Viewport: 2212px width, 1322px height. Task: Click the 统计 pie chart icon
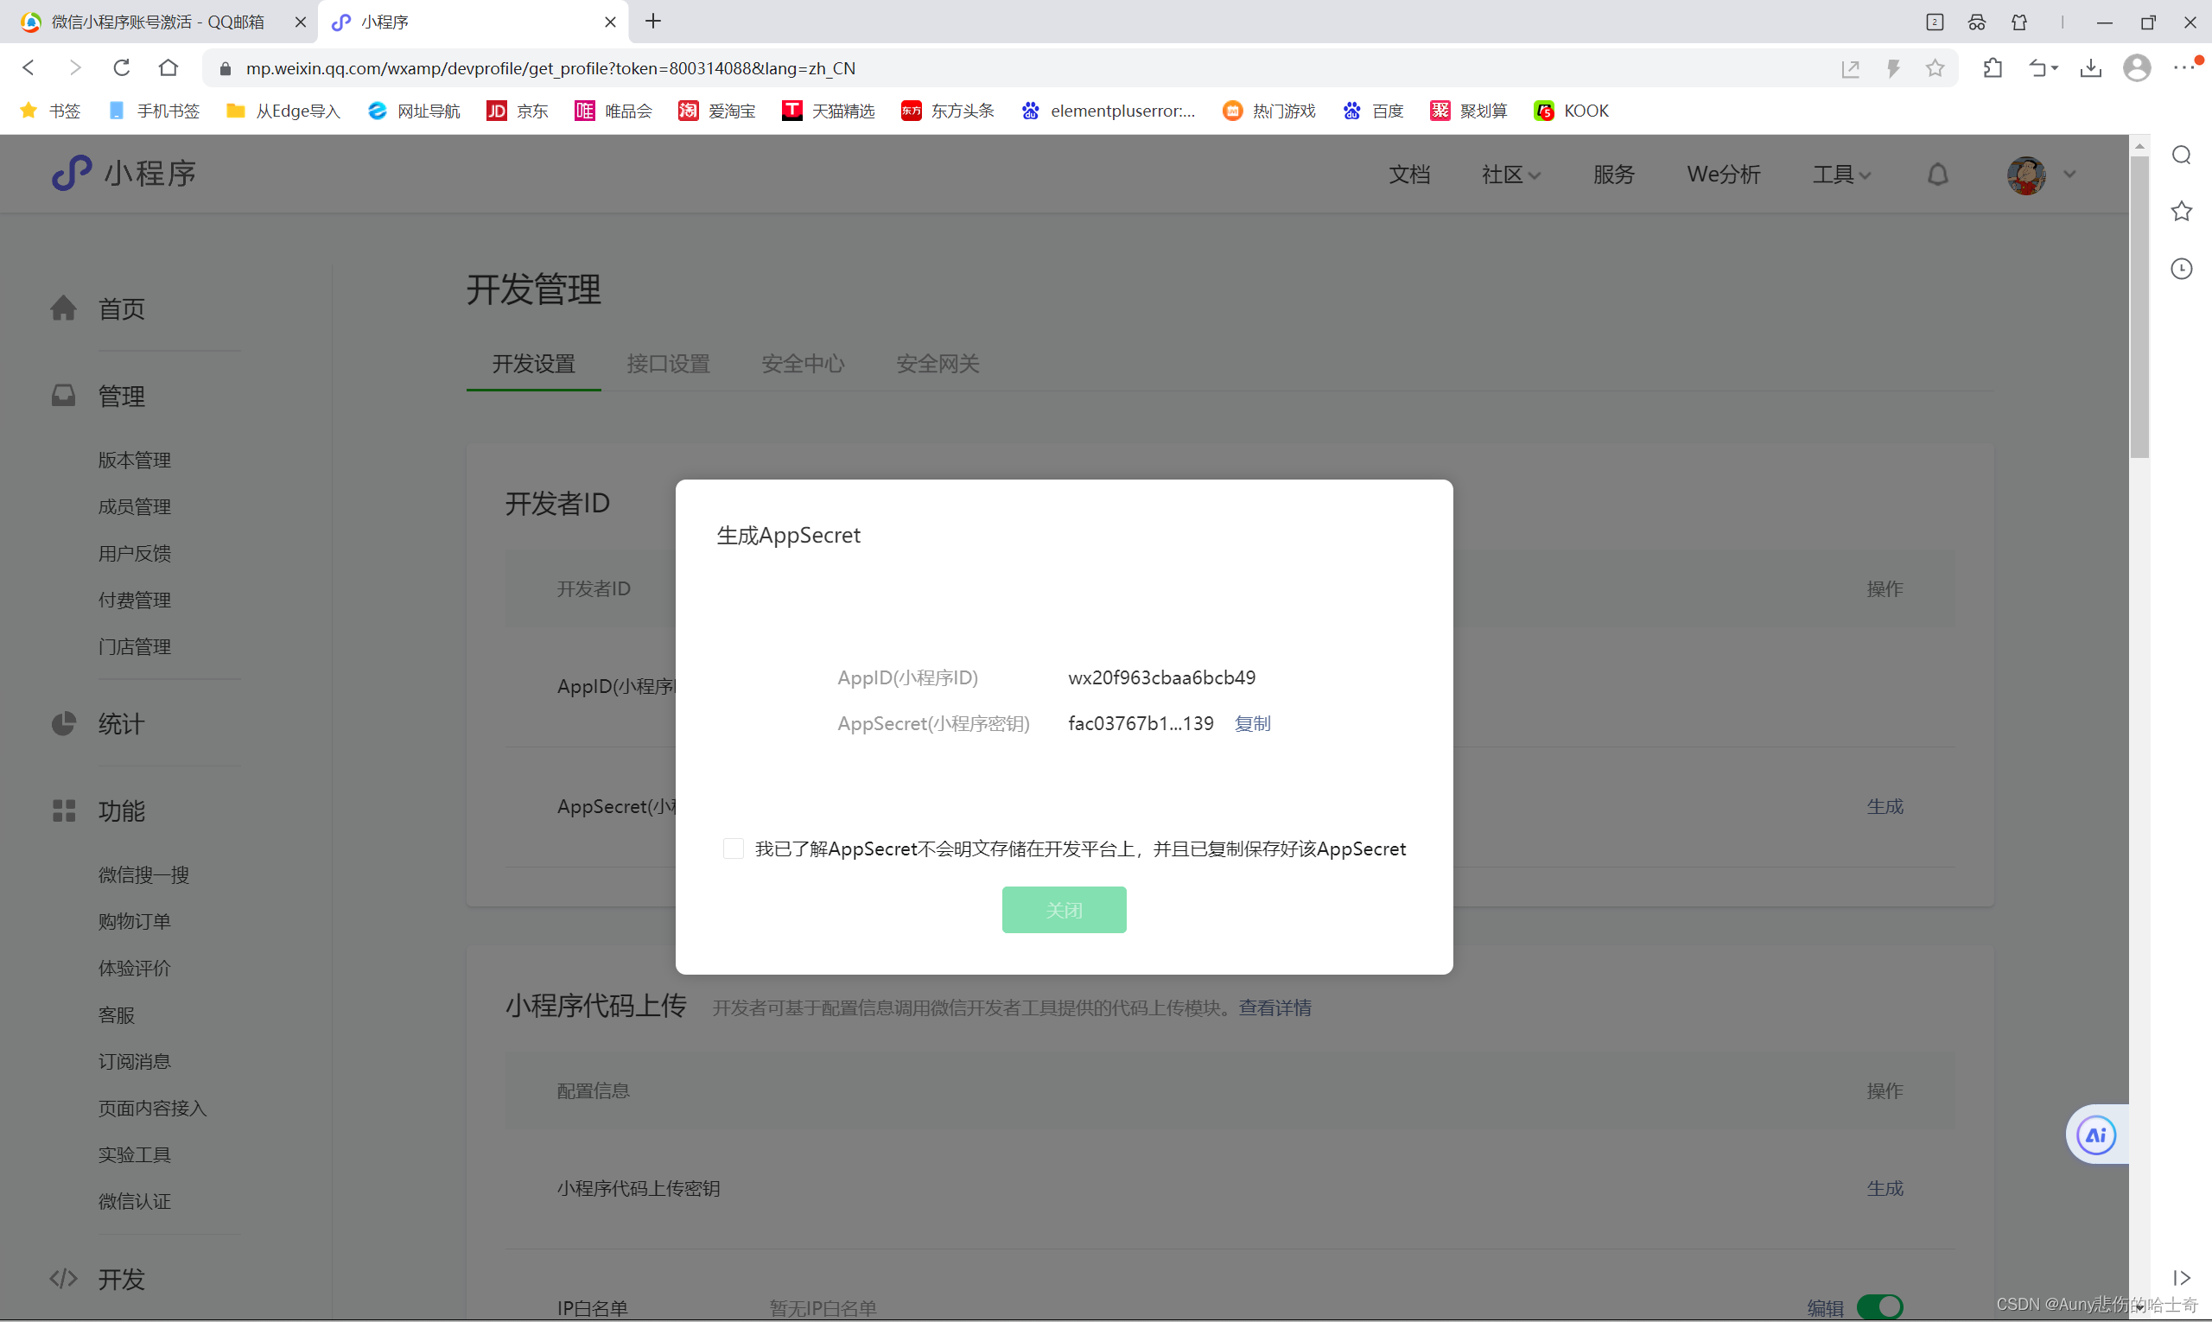coord(63,723)
